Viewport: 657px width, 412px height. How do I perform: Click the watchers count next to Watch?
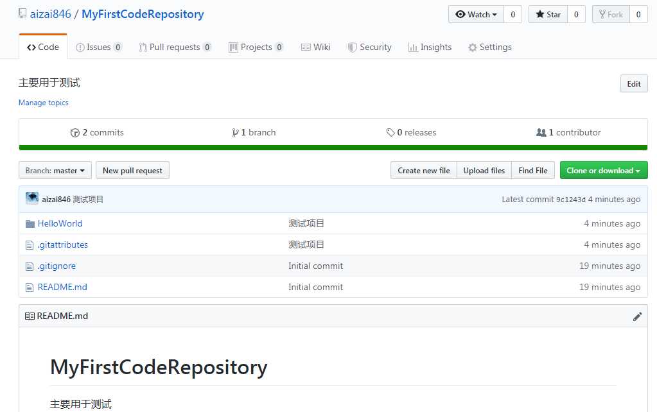tap(513, 14)
